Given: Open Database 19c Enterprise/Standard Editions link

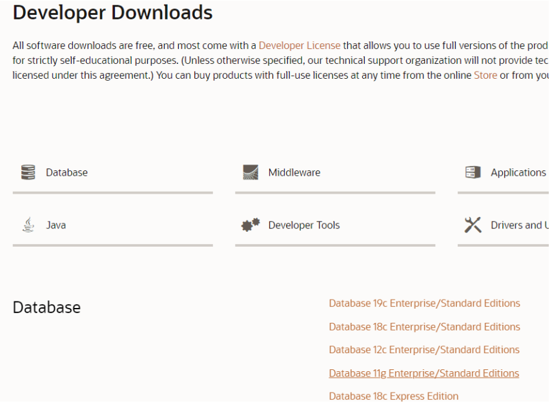Looking at the screenshot, I should point(424,303).
